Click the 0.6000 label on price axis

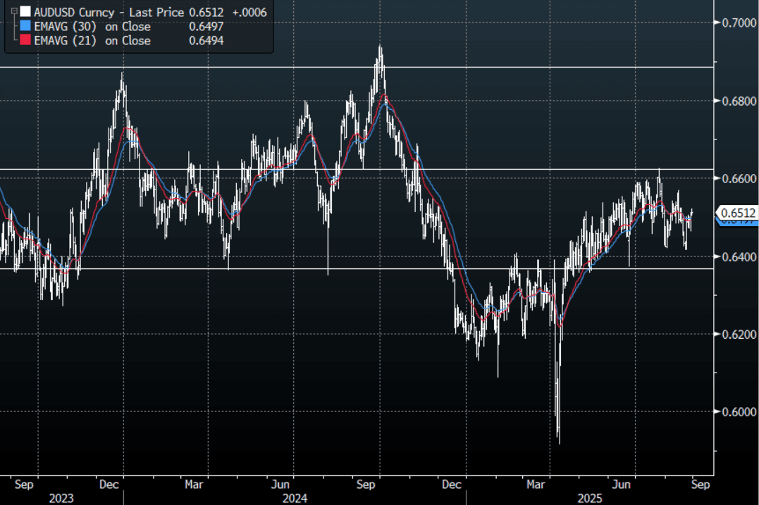[739, 412]
